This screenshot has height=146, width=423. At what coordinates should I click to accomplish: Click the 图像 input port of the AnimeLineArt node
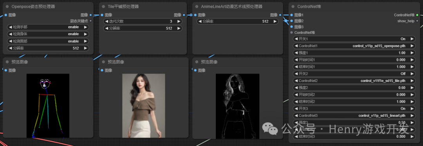coord(195,15)
